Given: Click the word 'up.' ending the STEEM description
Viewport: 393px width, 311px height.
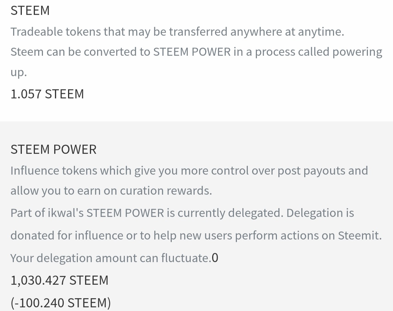Looking at the screenshot, I should (19, 72).
